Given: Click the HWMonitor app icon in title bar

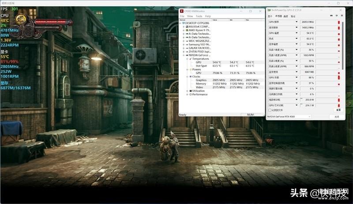Looking at the screenshot, I should pos(182,11).
